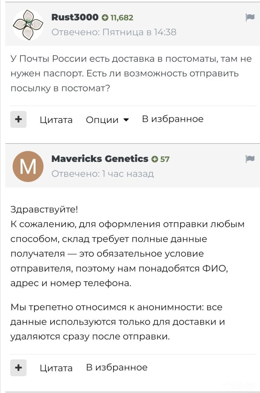Click Цитата under Rust3000's post
260x393 pixels.
click(x=56, y=120)
